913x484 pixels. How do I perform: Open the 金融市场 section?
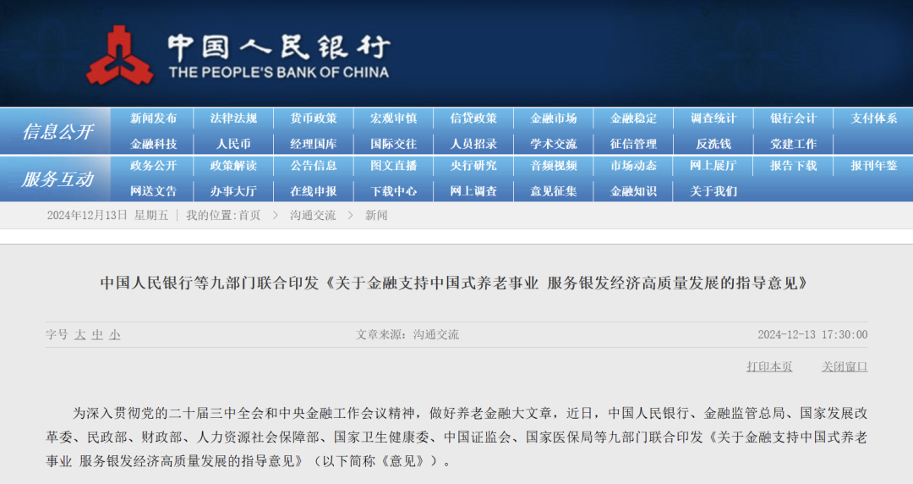coord(553,118)
